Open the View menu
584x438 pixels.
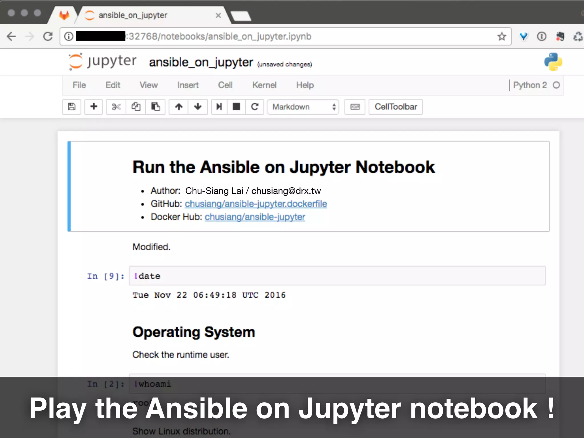pos(148,85)
